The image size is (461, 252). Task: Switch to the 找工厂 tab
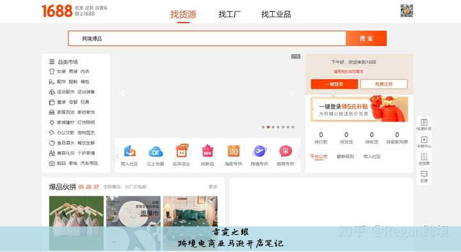point(229,14)
